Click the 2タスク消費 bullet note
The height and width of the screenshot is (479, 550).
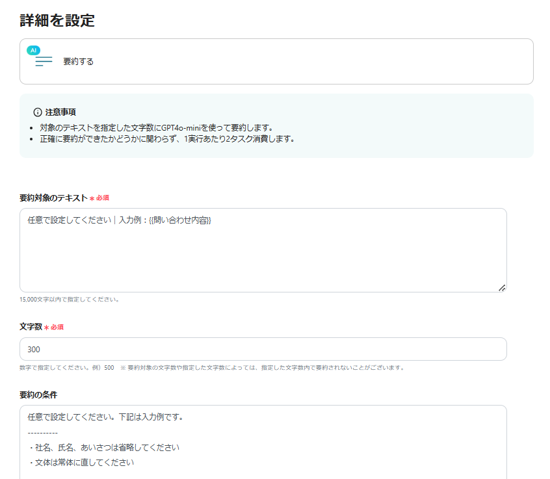[167, 138]
